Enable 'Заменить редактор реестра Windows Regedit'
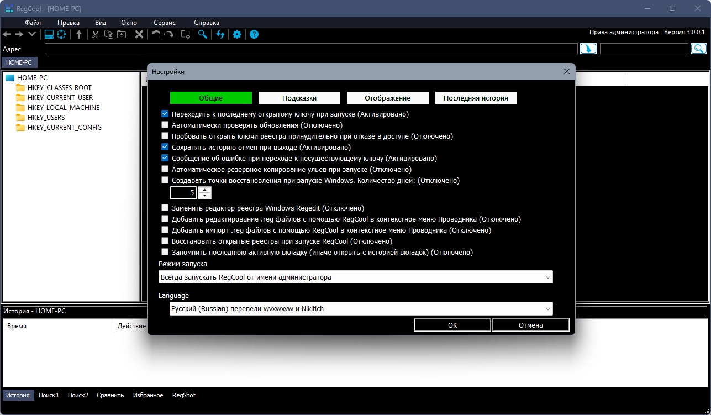Screen dimensions: 711x415 point(165,208)
